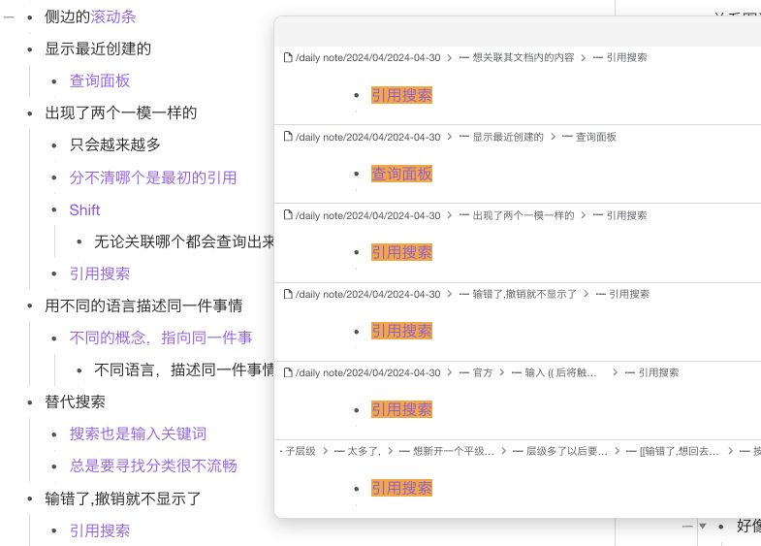The width and height of the screenshot is (761, 546).
Task: Open highlighted 引用搜索 under 输错了,撤销就不显示了 breadcrumb
Action: coord(401,331)
